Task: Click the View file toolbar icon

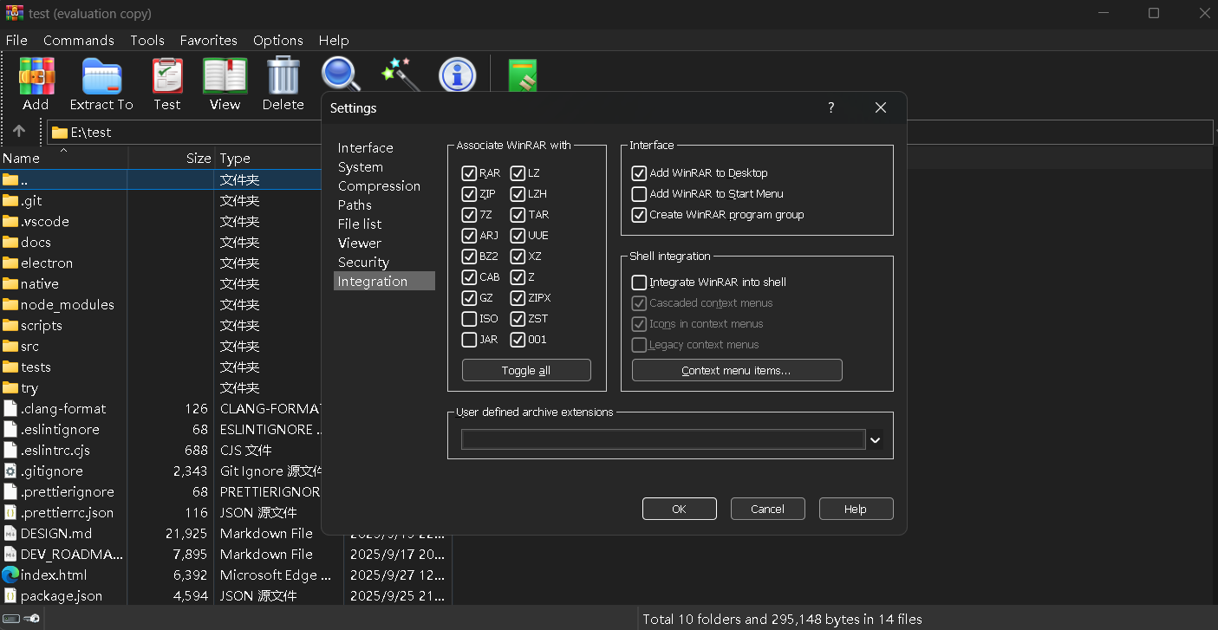Action: [225, 77]
